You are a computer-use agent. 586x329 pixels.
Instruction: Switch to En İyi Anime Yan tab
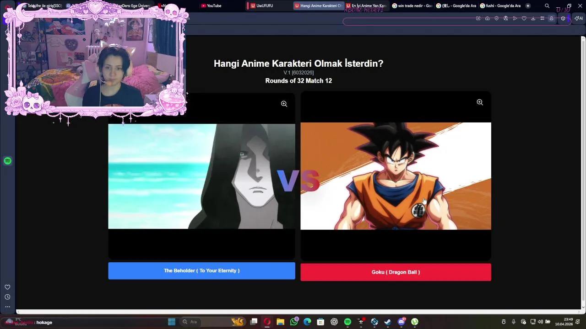[366, 6]
